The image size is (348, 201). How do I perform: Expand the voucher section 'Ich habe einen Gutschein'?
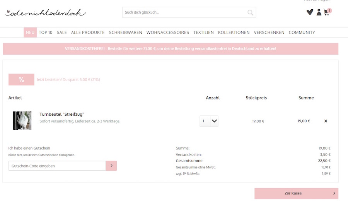tap(29, 148)
